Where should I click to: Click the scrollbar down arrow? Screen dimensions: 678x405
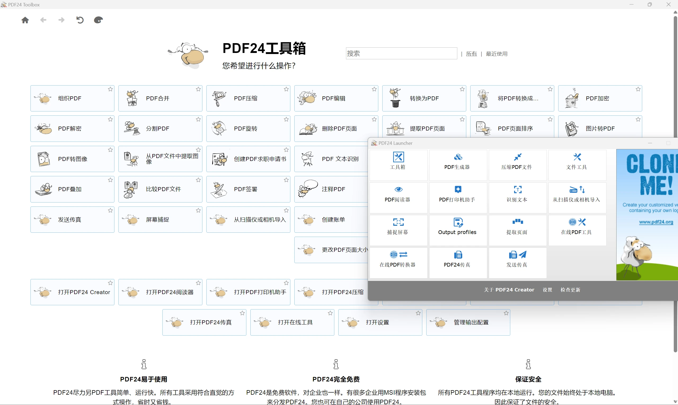tap(675, 402)
